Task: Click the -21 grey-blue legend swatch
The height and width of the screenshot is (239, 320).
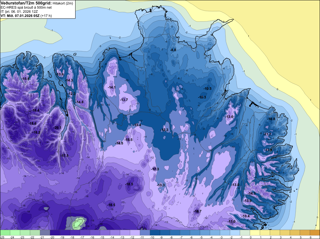Action: [45, 233]
